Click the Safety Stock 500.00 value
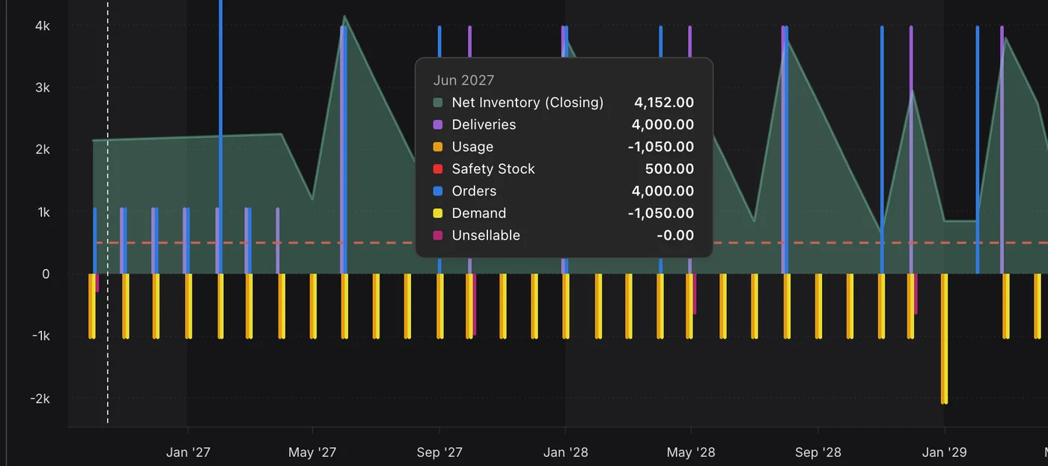Viewport: 1048px width, 466px height. point(669,169)
